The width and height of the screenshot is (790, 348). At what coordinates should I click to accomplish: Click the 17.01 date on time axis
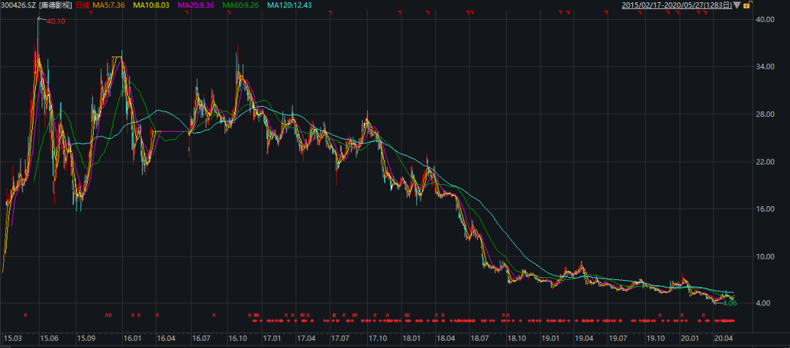point(272,339)
